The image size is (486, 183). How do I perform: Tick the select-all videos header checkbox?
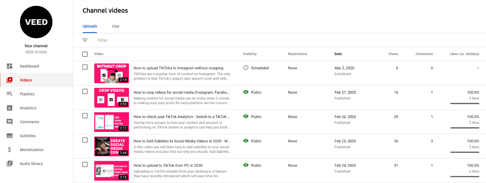(x=85, y=54)
